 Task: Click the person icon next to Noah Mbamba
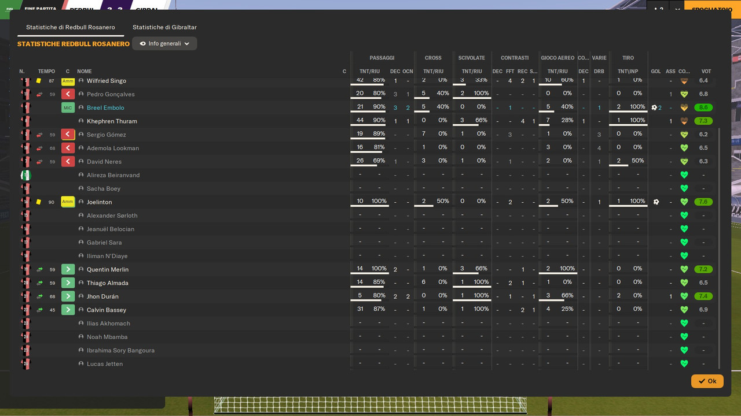[x=81, y=337]
